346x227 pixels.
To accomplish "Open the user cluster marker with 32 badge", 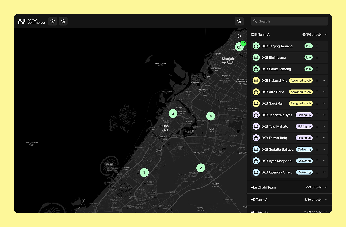I will [239, 47].
